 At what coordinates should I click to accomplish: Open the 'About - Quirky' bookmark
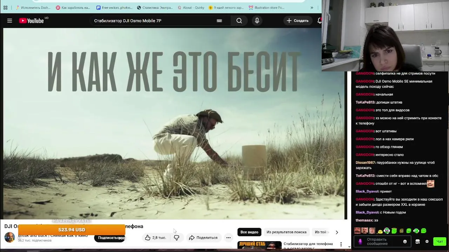[191, 7]
